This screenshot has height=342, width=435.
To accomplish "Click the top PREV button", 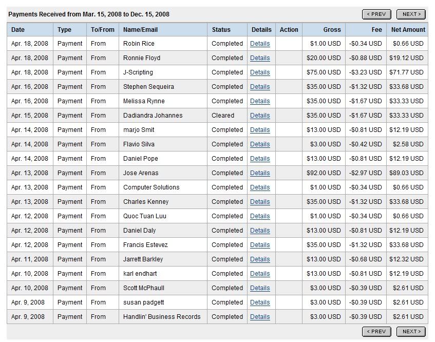I will click(376, 14).
